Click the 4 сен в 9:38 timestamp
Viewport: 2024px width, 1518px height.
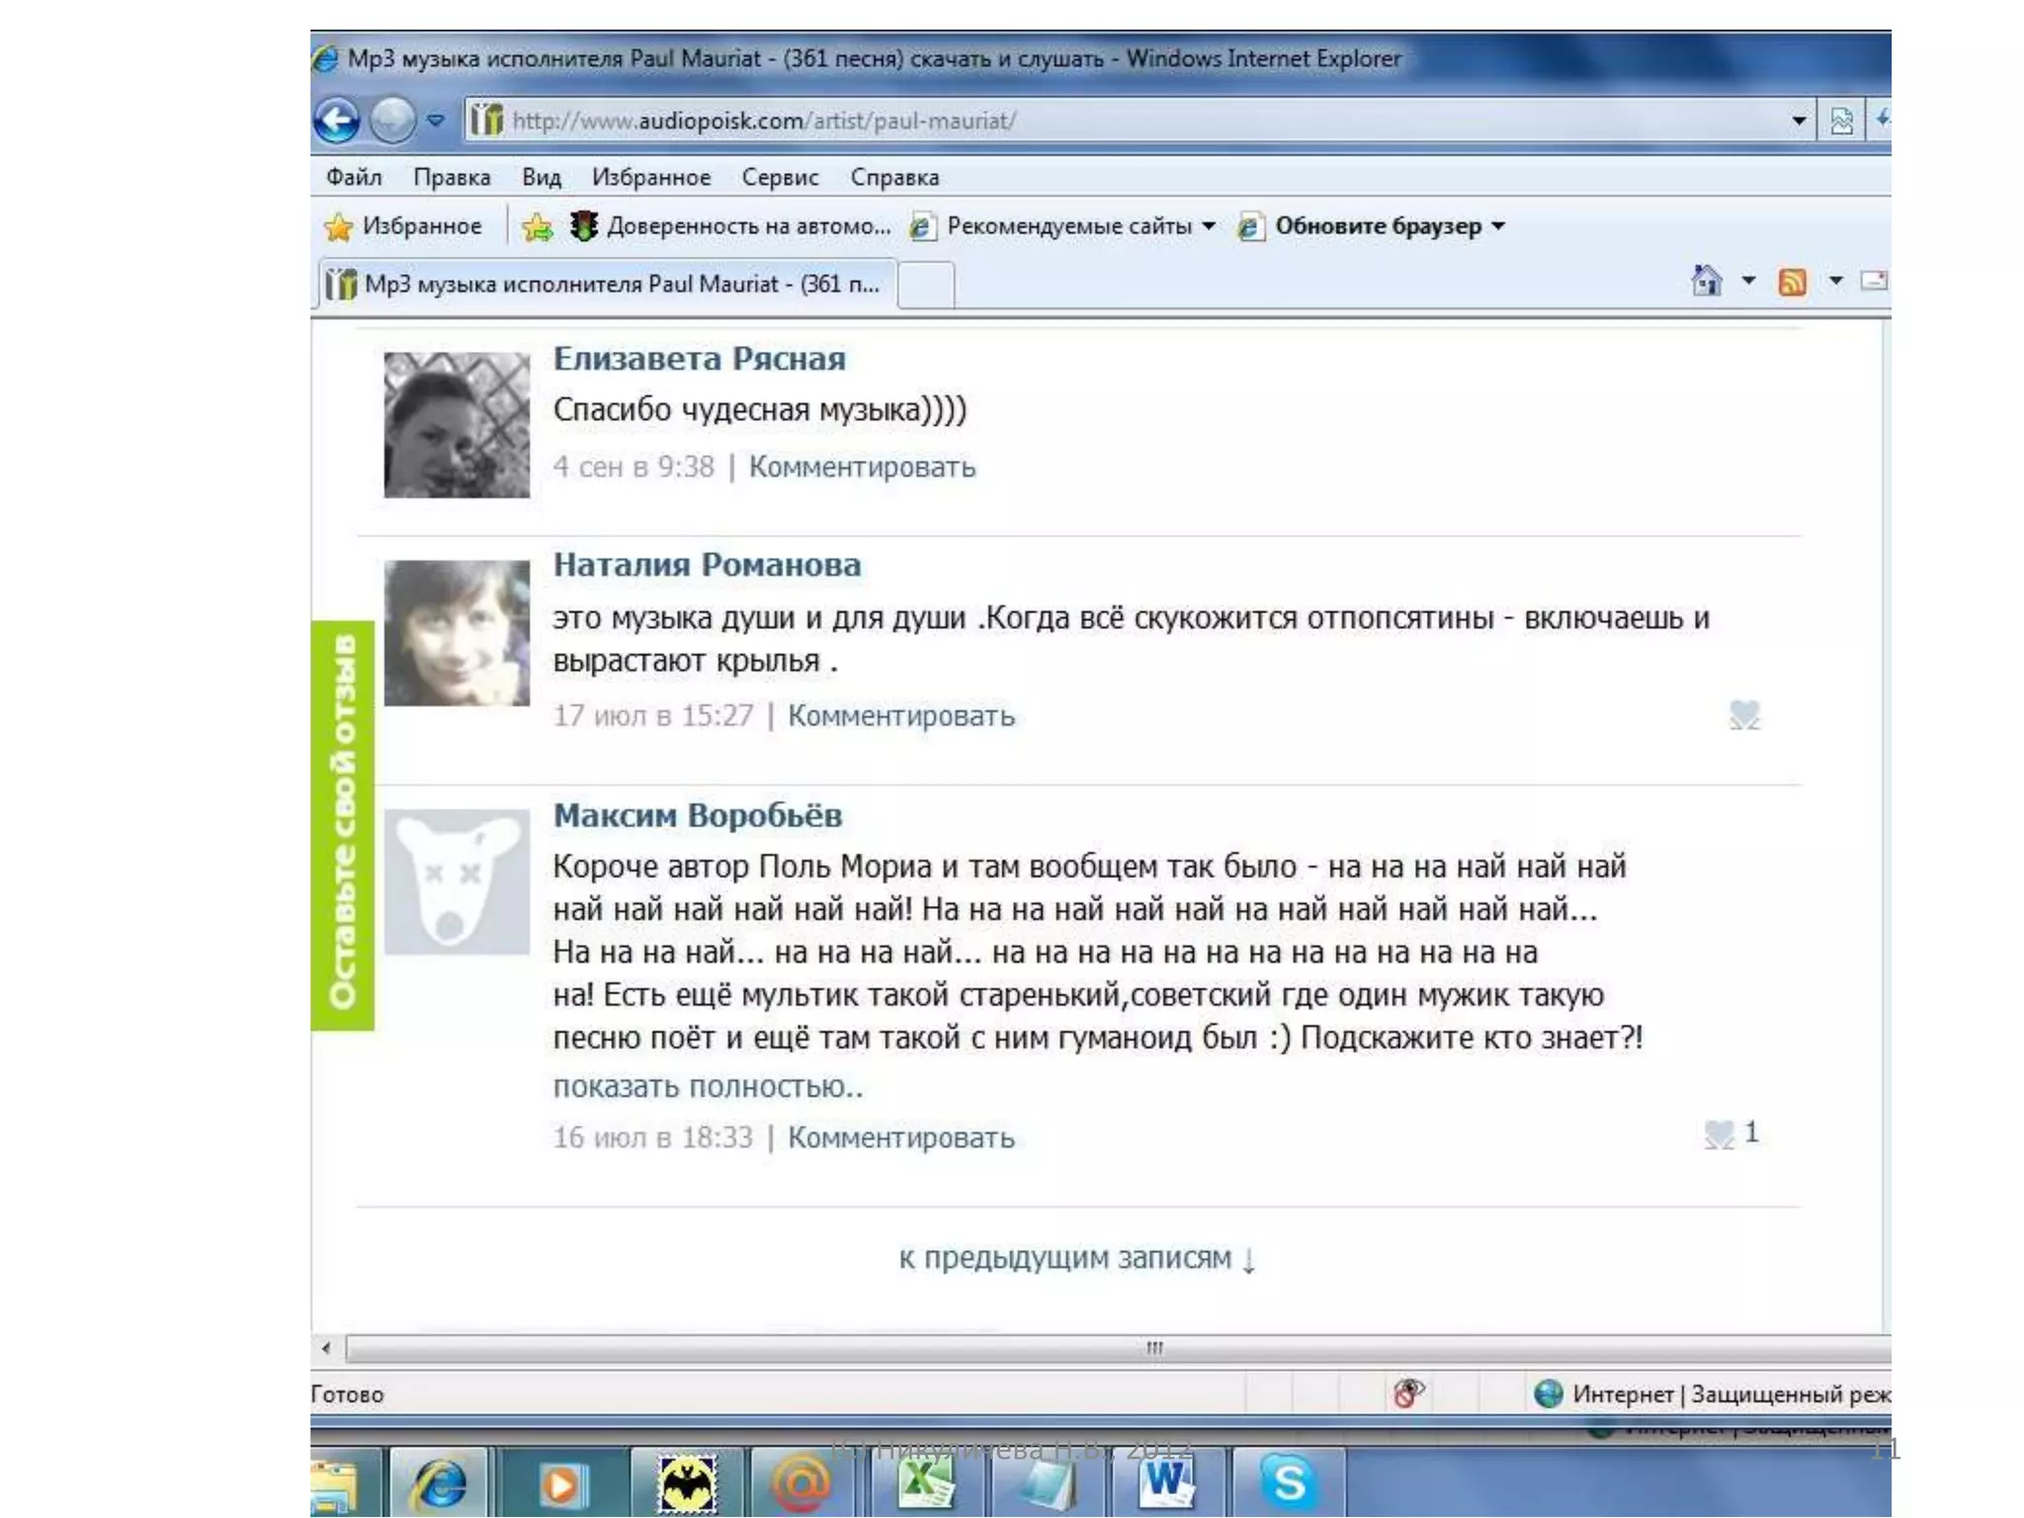point(633,466)
